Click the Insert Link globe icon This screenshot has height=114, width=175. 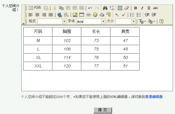60,15
